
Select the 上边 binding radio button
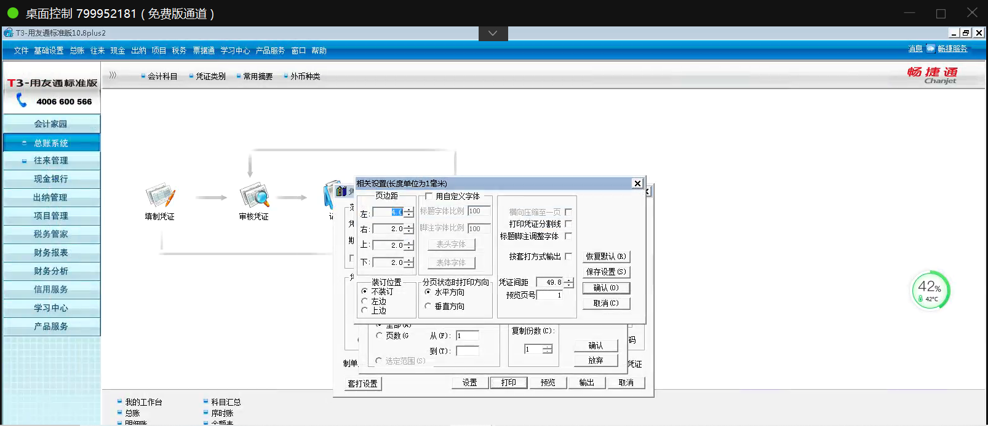click(365, 310)
